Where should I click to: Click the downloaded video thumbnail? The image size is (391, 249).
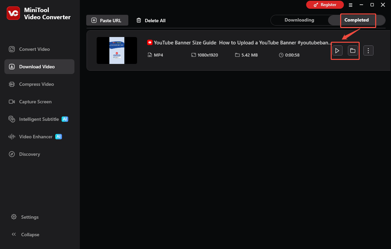point(117,50)
